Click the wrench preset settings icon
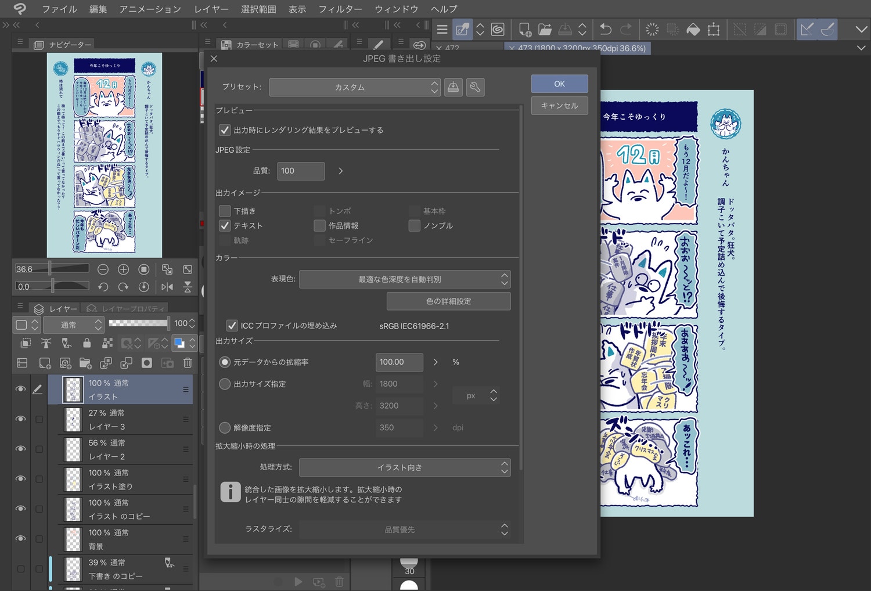The height and width of the screenshot is (591, 871). point(475,87)
